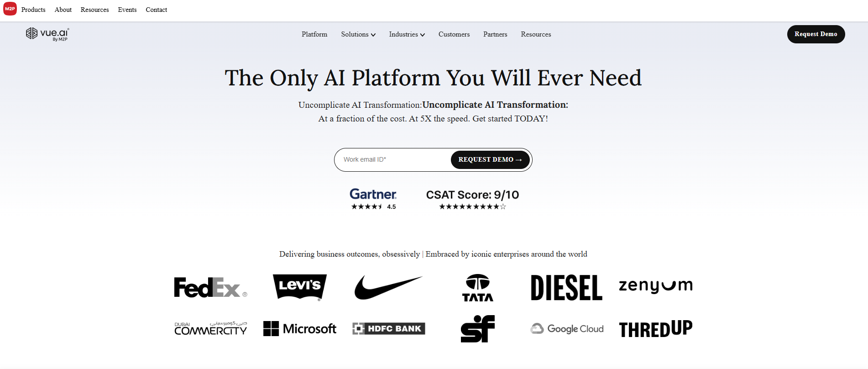This screenshot has width=868, height=369.
Task: Click the 'At a fraction of the cost' line
Action: pyautogui.click(x=433, y=119)
